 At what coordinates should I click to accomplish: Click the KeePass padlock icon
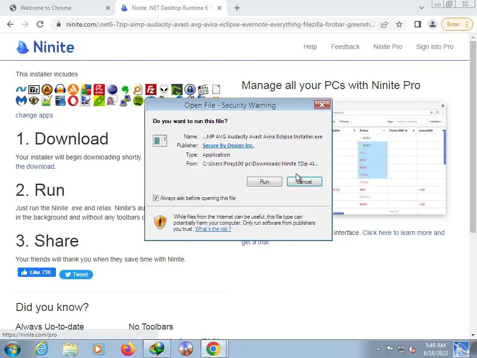coord(190,89)
